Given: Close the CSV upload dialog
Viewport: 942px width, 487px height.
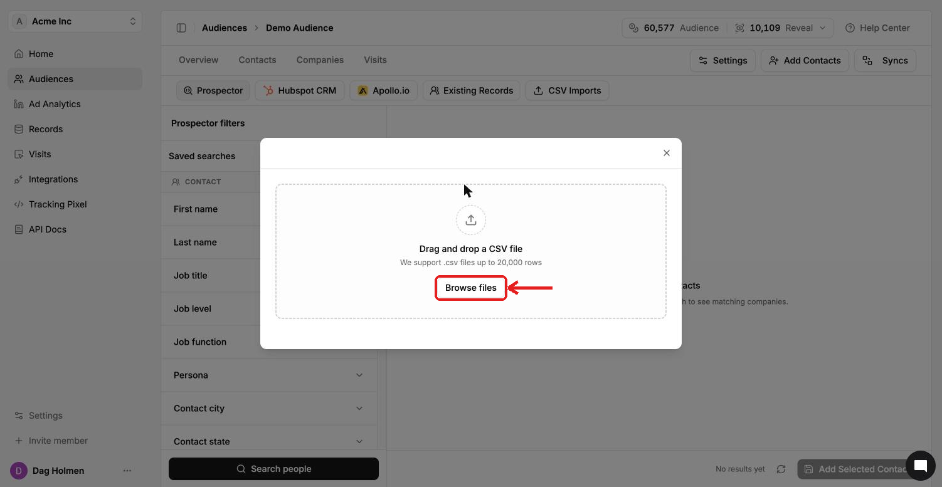Looking at the screenshot, I should 667,153.
